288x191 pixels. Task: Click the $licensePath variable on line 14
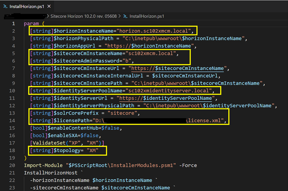[71, 120]
